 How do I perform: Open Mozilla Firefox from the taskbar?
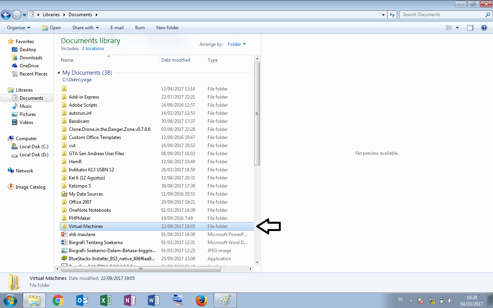pos(201,300)
